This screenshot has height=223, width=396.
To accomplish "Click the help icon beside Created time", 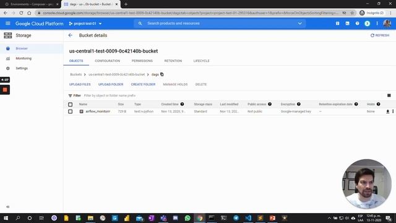I will pyautogui.click(x=182, y=104).
